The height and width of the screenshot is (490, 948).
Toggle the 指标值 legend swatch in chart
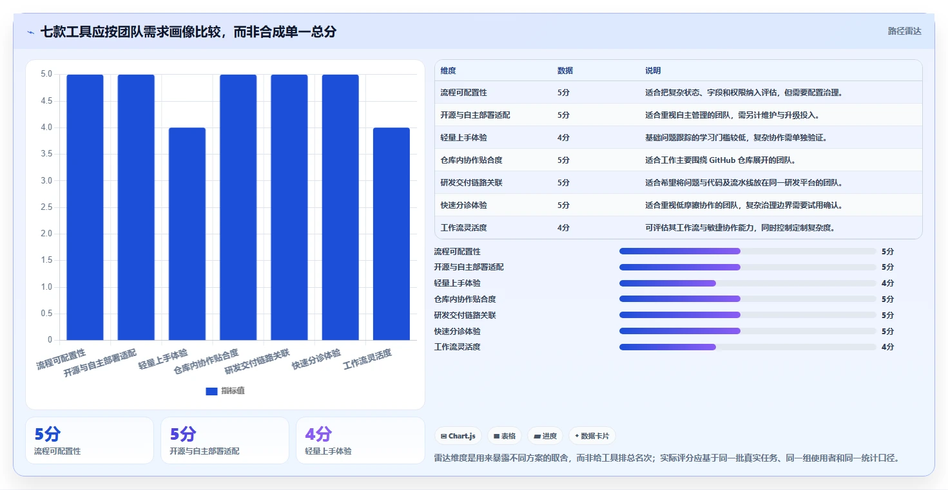tap(212, 391)
